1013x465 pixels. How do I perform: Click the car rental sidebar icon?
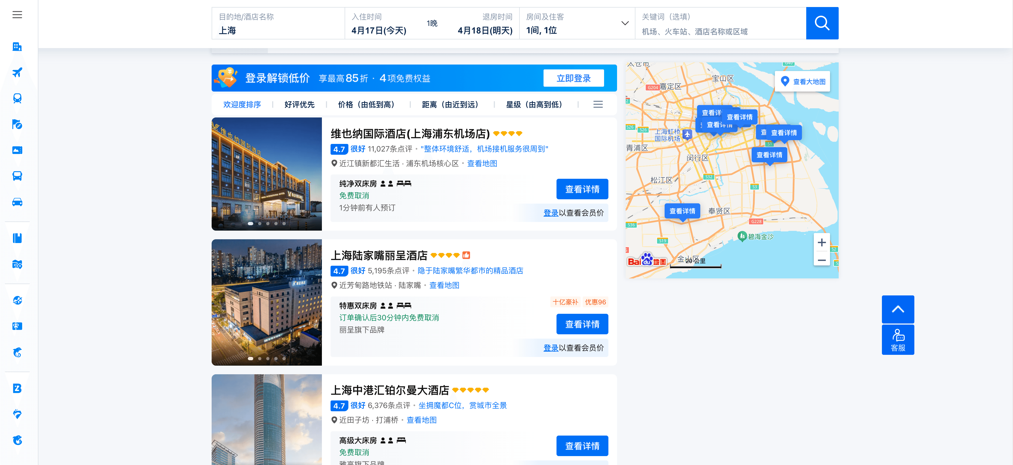pyautogui.click(x=17, y=202)
